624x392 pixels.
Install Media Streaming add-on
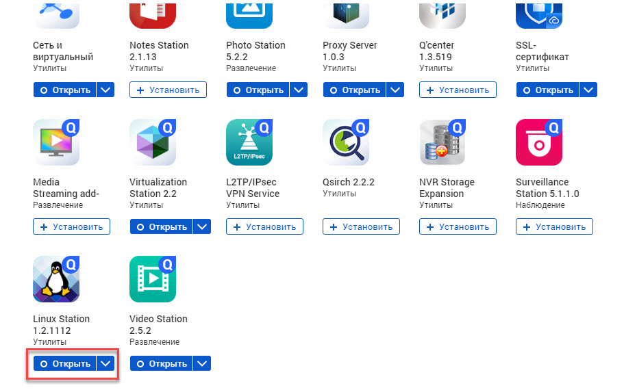click(x=72, y=226)
